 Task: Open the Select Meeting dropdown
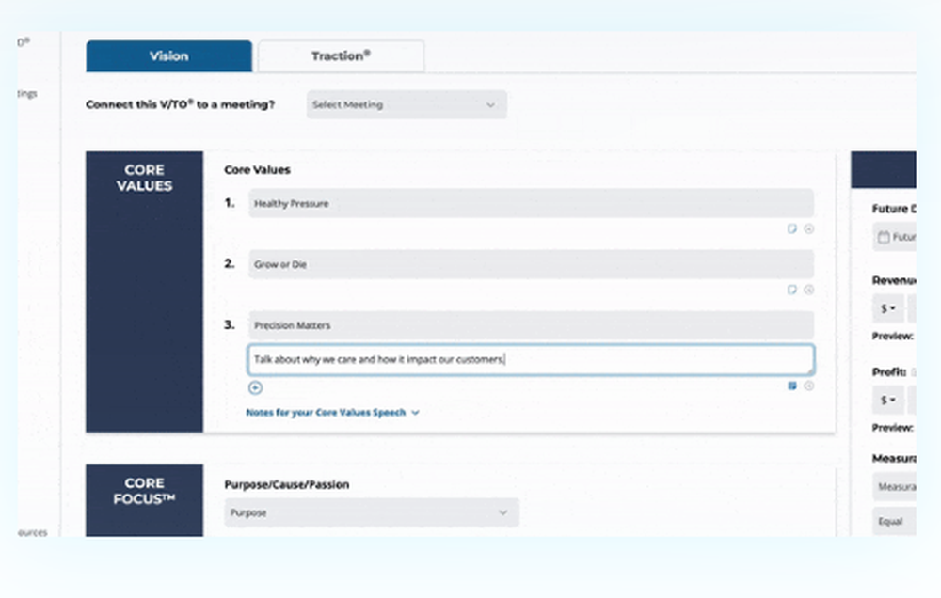tap(407, 104)
